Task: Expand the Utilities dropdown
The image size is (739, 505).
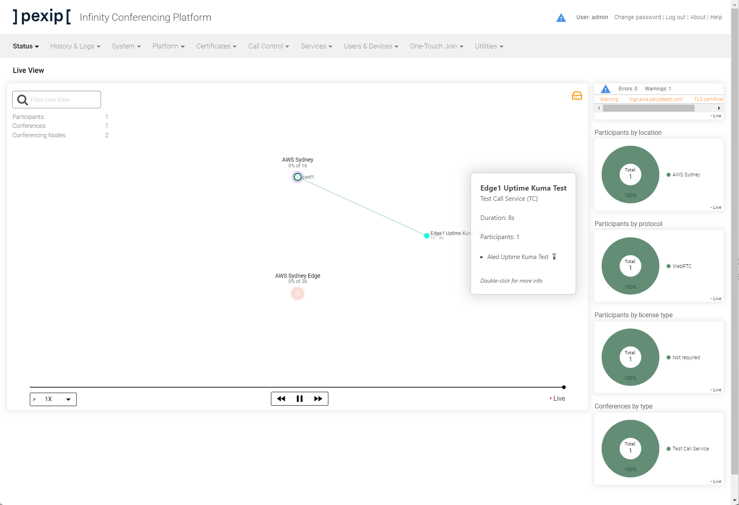Action: (x=489, y=46)
